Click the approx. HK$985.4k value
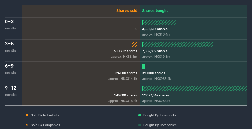The image size is (252, 129). pos(156,79)
